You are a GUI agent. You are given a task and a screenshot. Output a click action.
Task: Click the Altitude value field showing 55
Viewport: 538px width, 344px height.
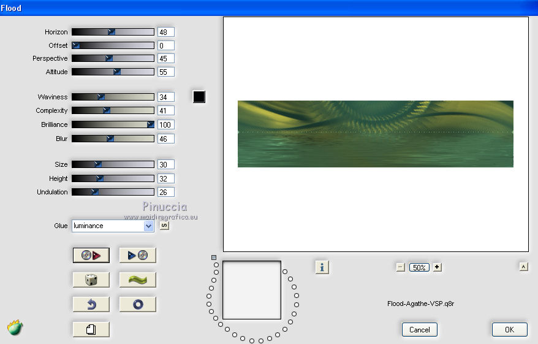[x=165, y=72]
